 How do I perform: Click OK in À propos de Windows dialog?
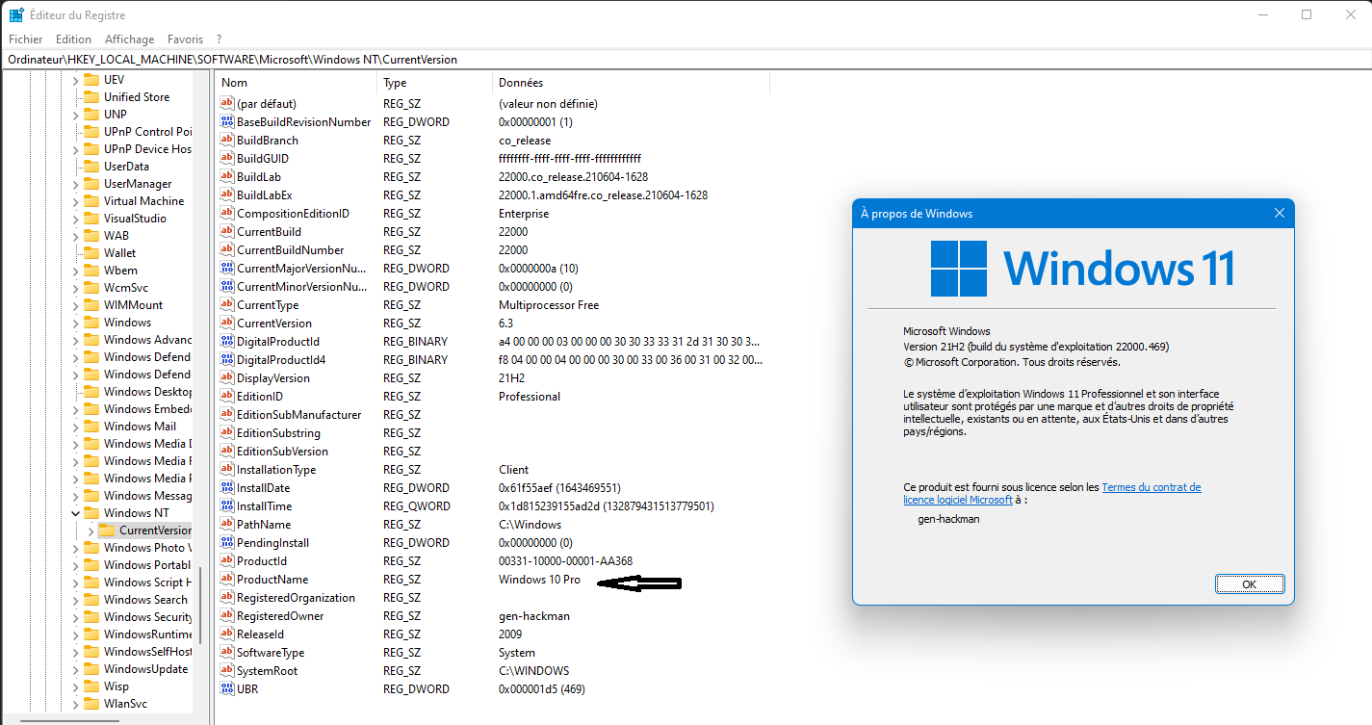(x=1249, y=584)
